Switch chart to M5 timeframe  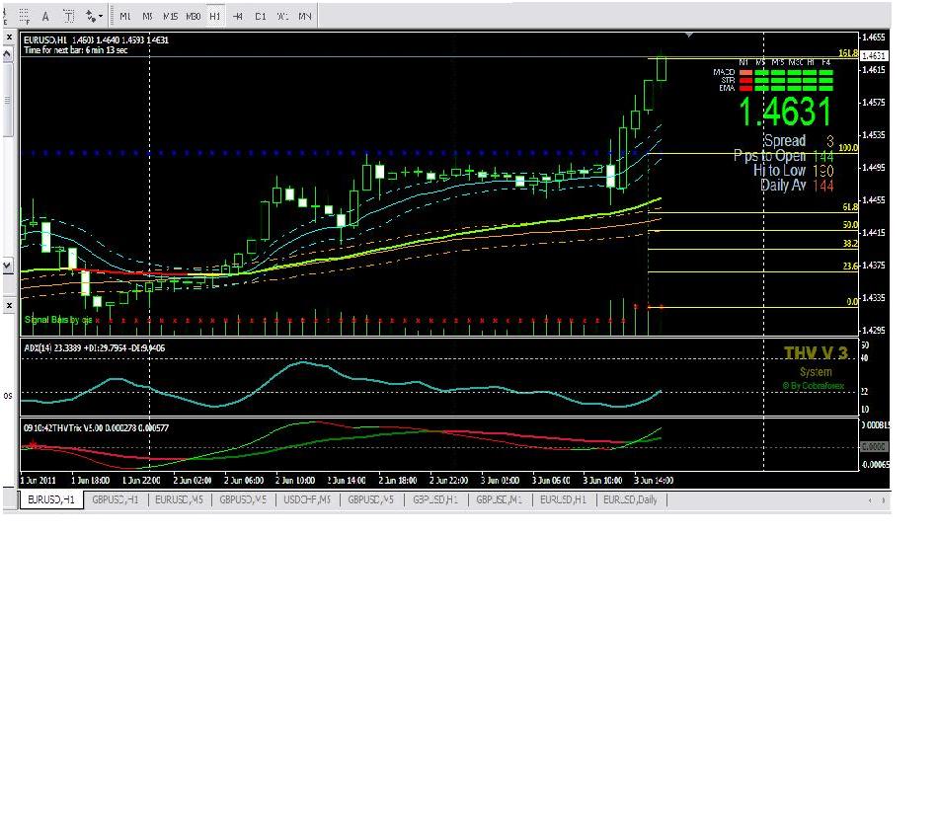tap(147, 17)
